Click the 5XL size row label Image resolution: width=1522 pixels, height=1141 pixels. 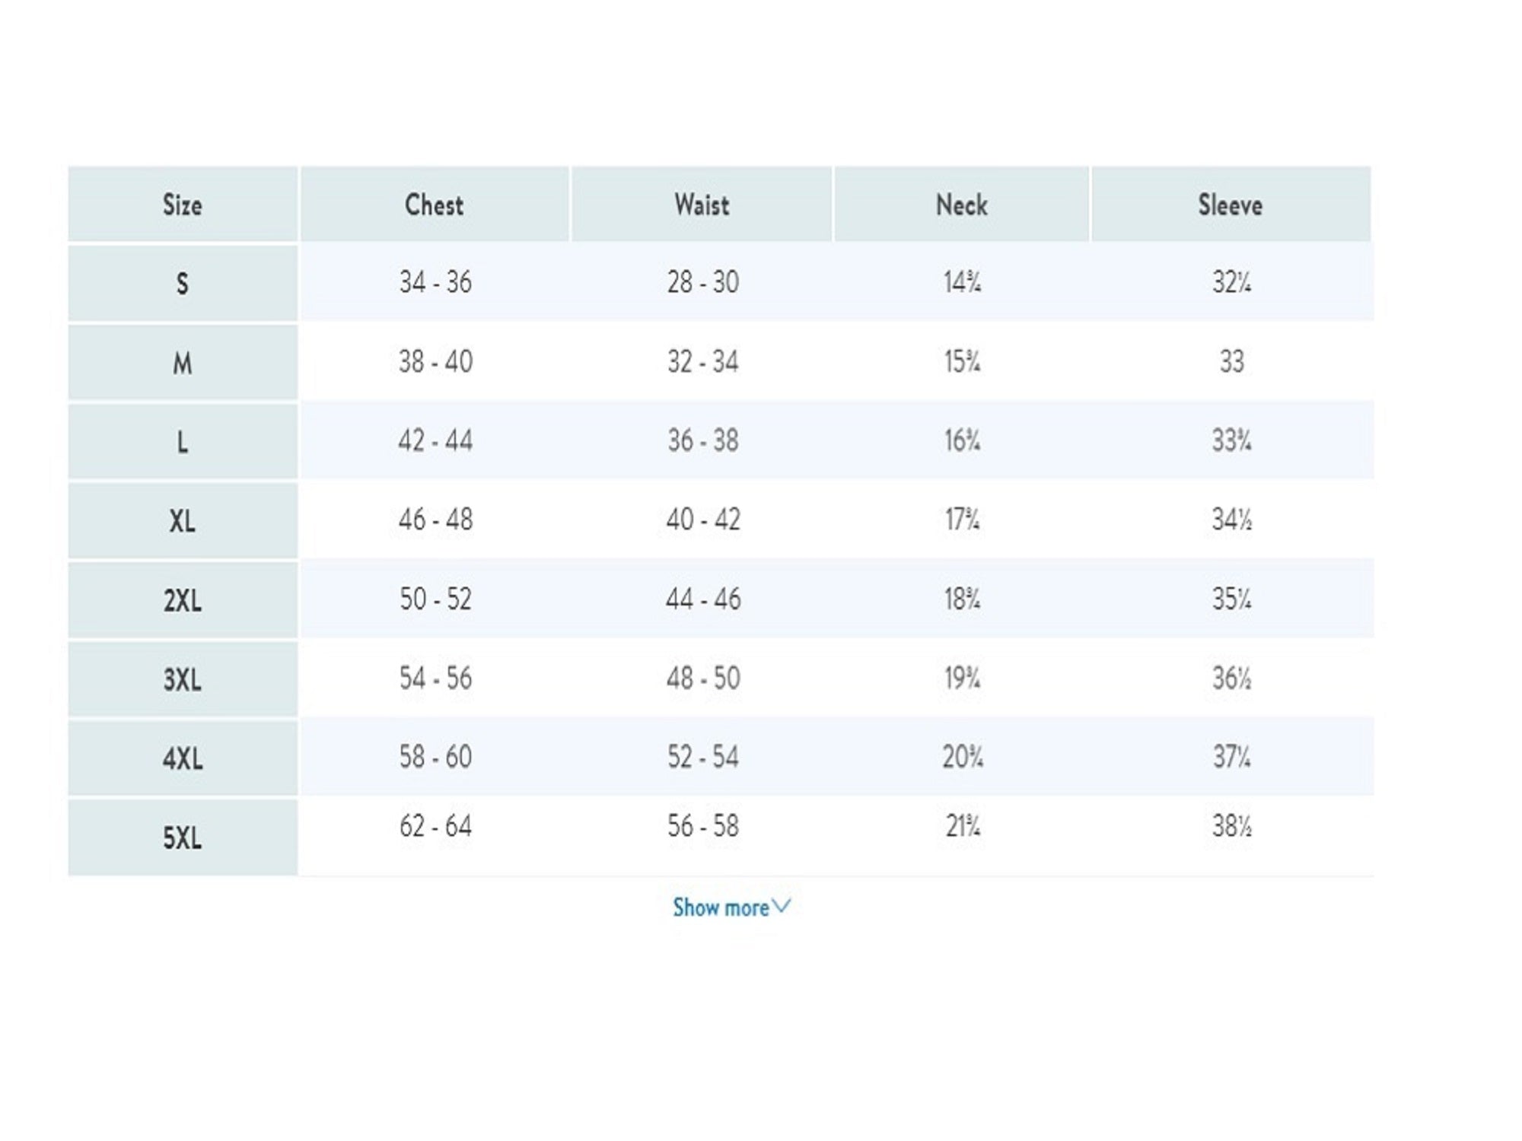(183, 837)
